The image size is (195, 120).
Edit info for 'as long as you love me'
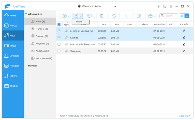[x=184, y=31]
